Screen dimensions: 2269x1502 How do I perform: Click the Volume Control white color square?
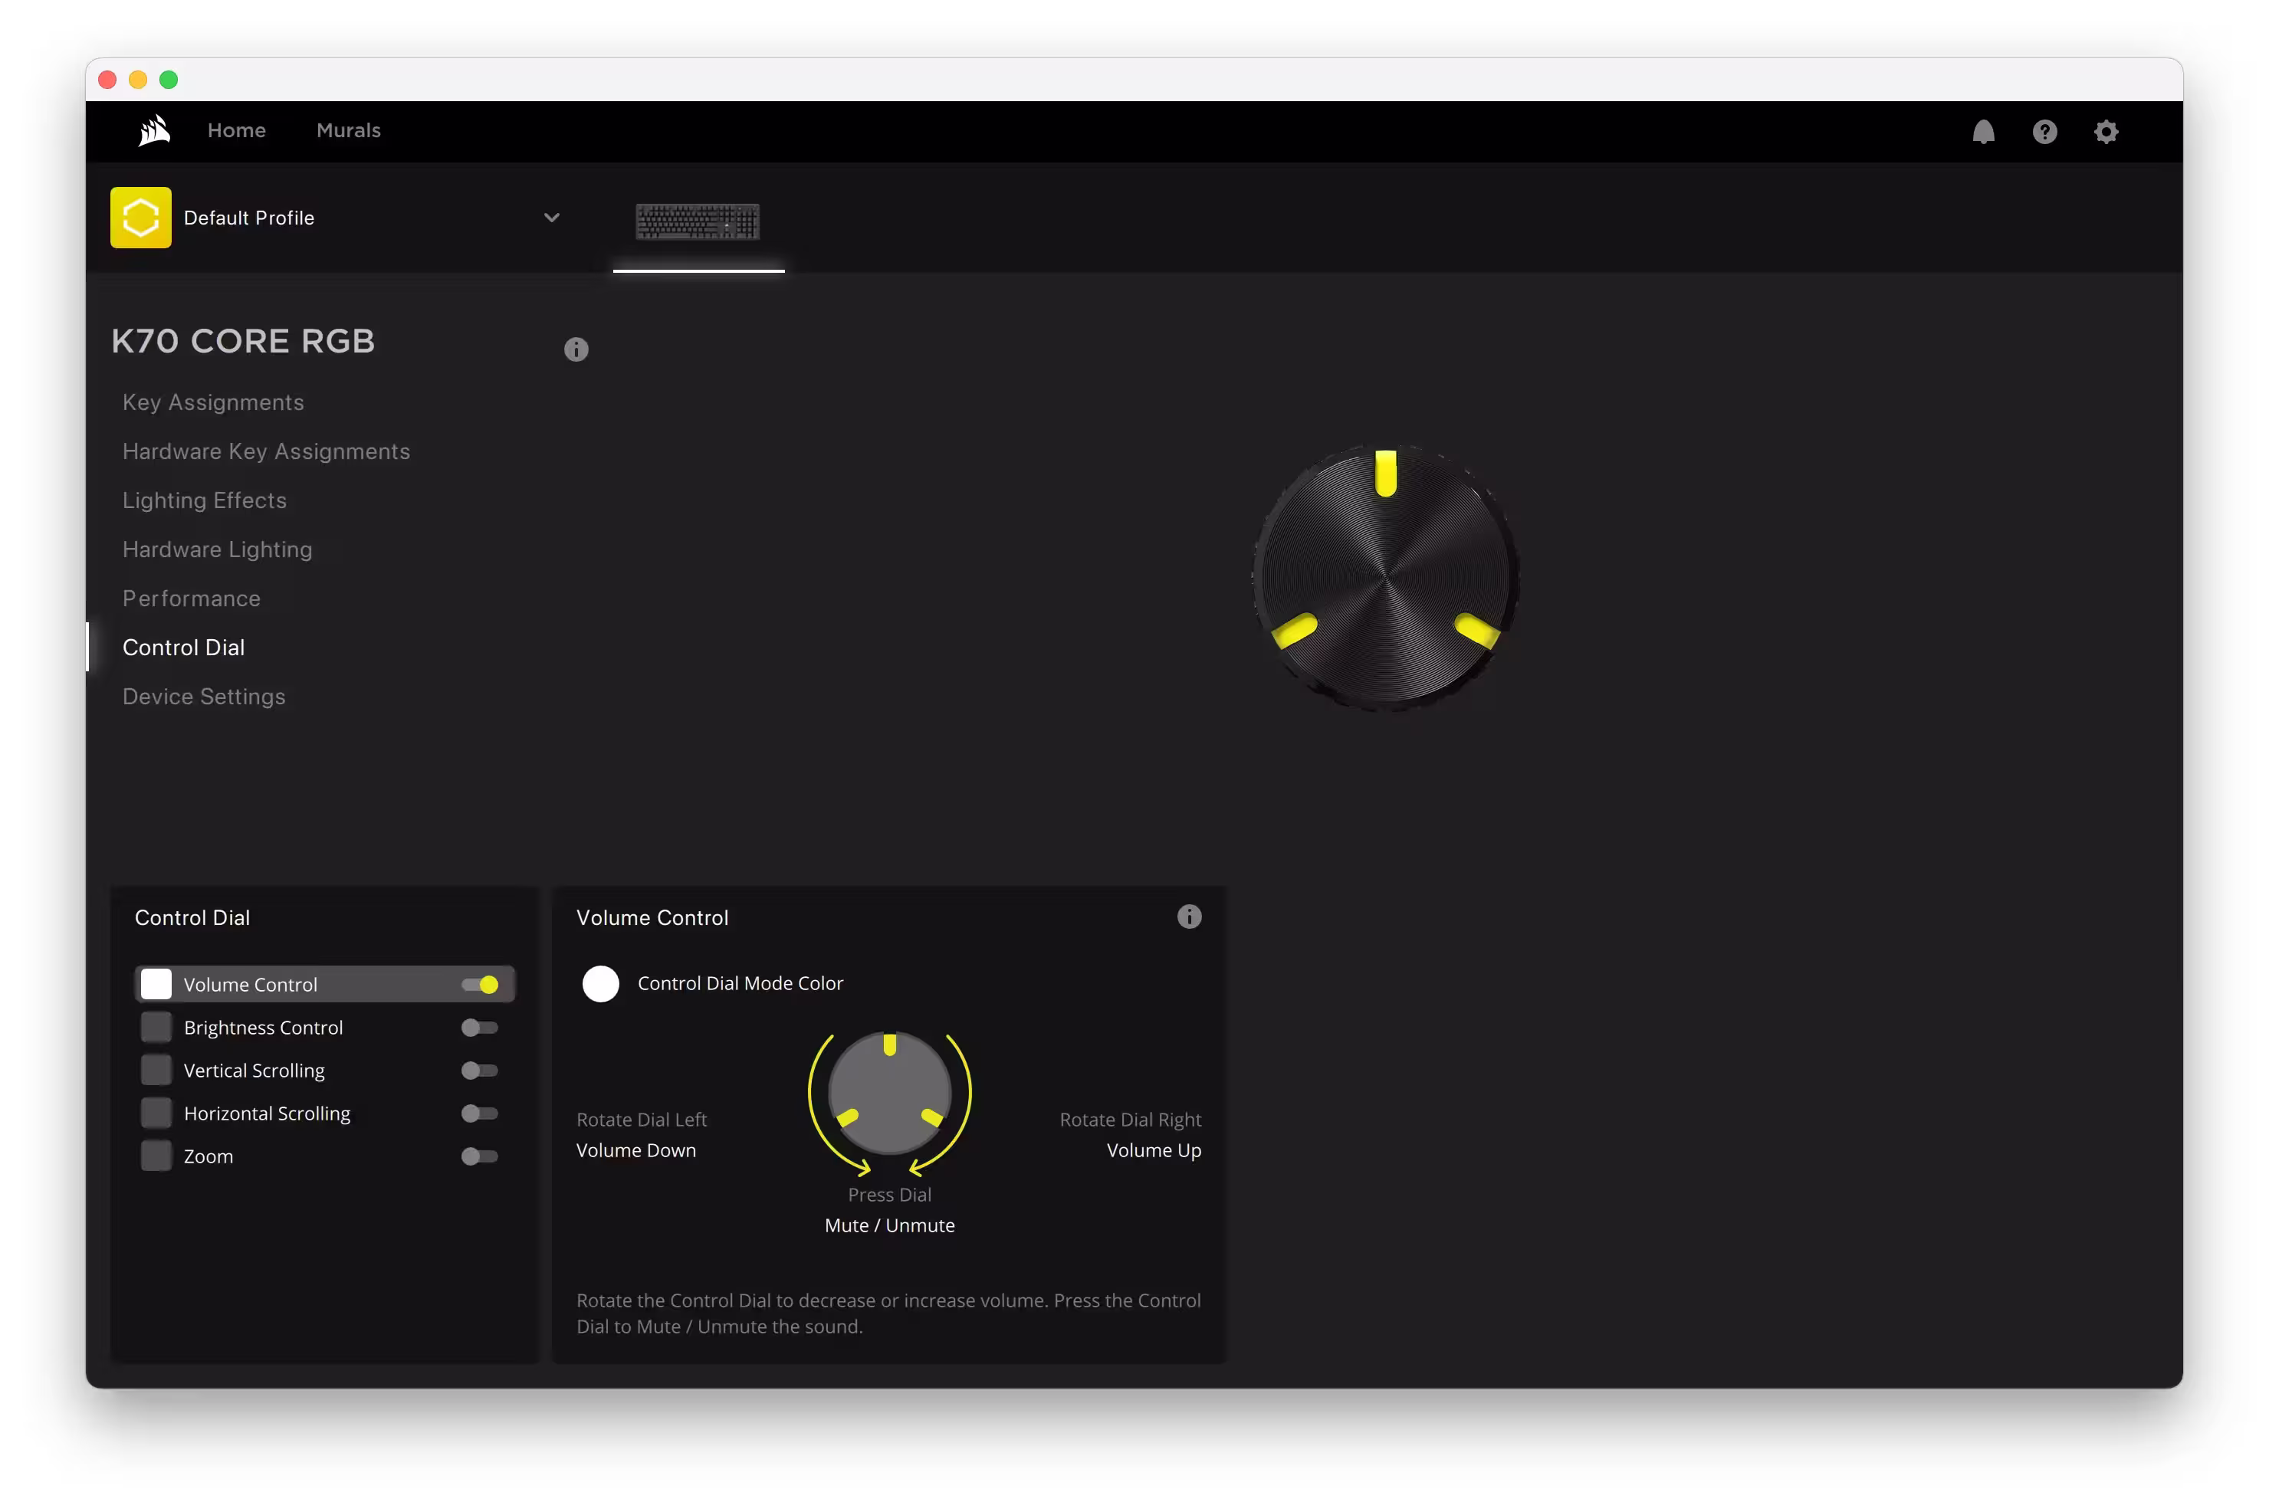click(156, 985)
